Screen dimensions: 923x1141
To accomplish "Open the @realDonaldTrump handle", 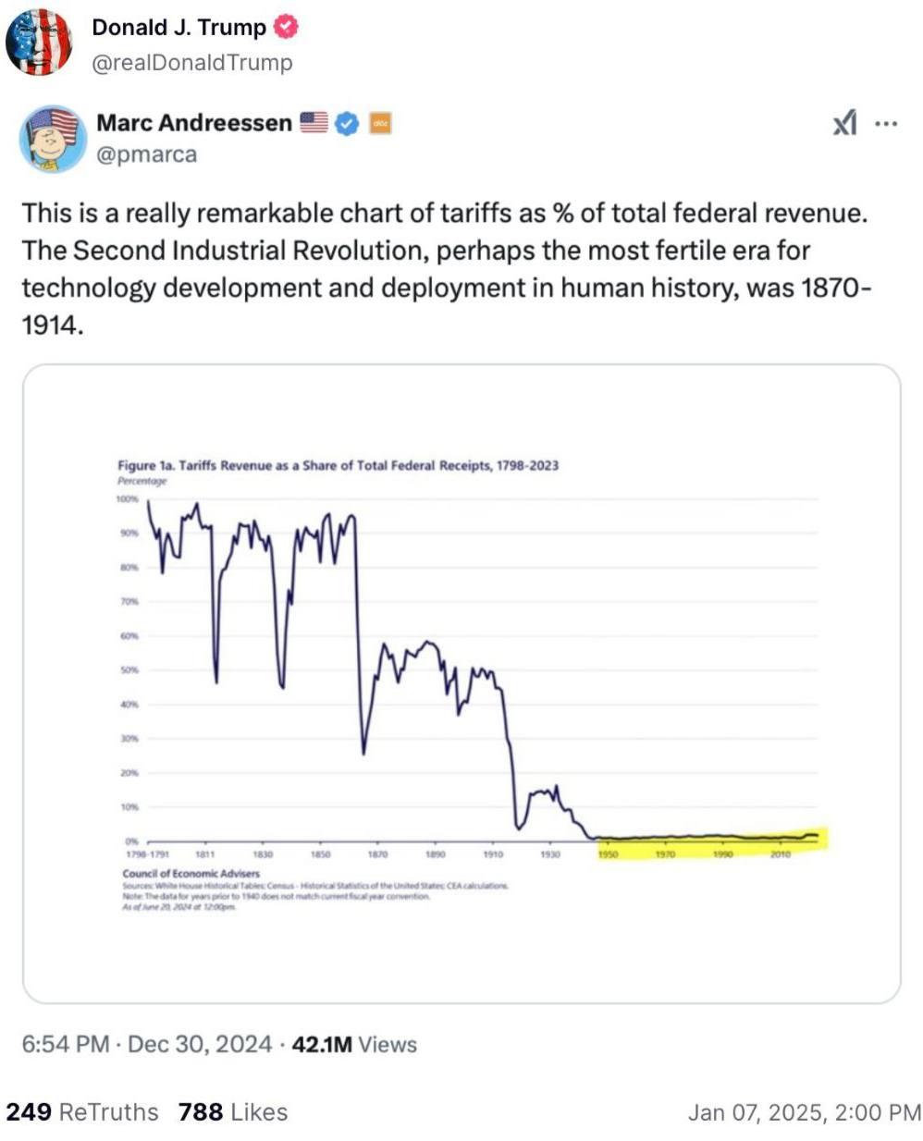I will click(x=192, y=63).
